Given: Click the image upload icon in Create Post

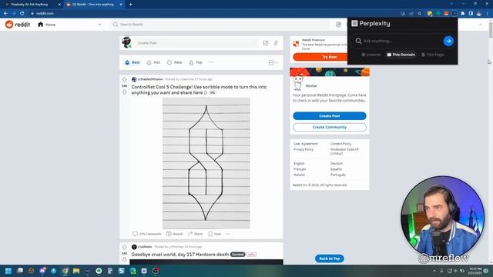Looking at the screenshot, I should 266,43.
